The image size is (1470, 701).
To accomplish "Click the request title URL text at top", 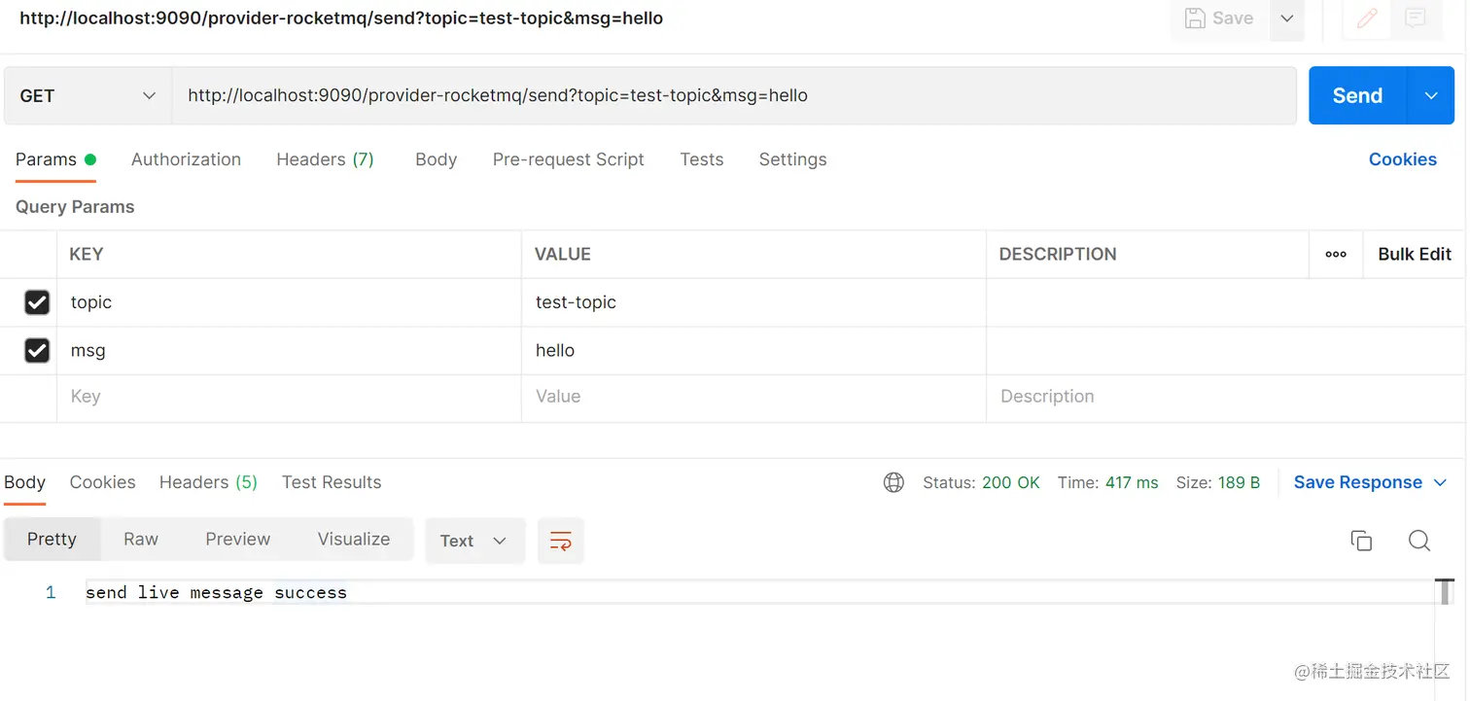I will [341, 18].
